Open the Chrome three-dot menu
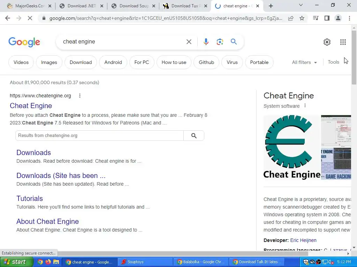This screenshot has width=357, height=267. pos(349,18)
